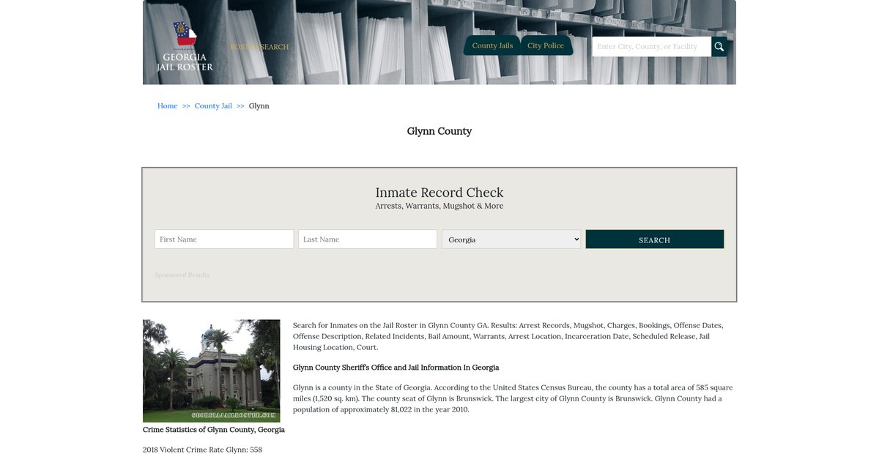Open the Roster Search link

259,47
